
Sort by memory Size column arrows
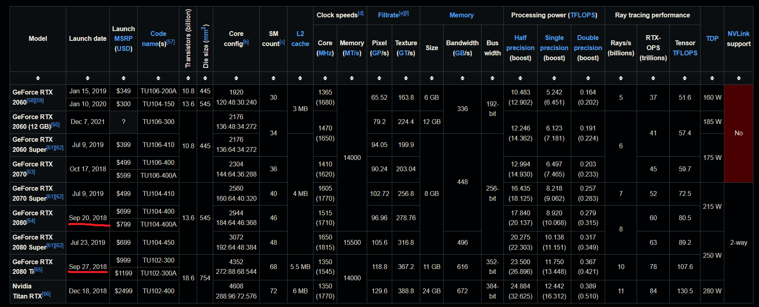pyautogui.click(x=432, y=78)
